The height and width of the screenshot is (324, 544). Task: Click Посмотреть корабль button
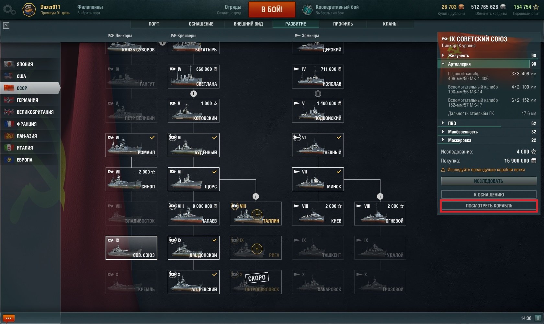pyautogui.click(x=489, y=206)
